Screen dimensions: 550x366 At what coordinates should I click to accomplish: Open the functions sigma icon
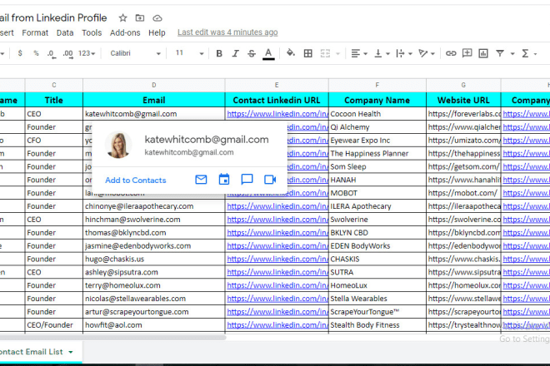click(x=525, y=53)
